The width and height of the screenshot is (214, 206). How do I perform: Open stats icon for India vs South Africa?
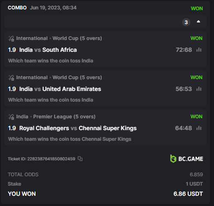pyautogui.click(x=199, y=50)
